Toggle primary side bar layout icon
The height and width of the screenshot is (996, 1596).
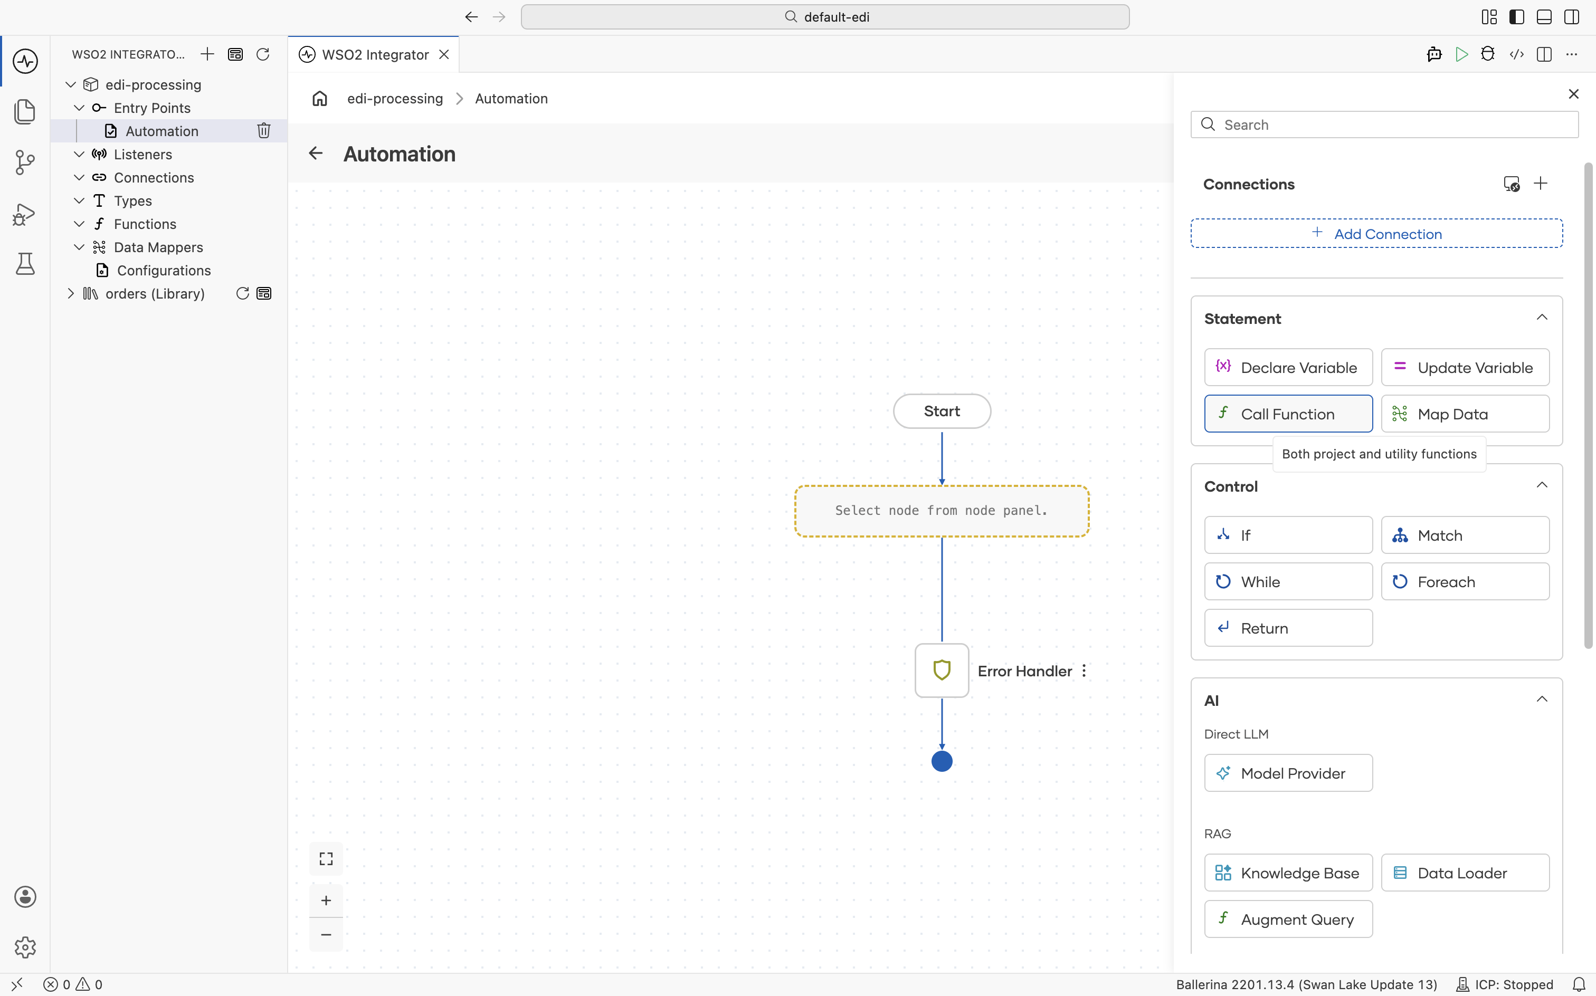point(1517,16)
